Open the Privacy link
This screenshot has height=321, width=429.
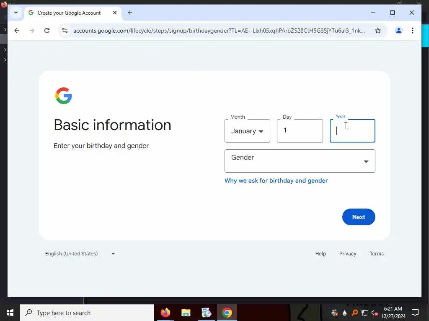[348, 254]
